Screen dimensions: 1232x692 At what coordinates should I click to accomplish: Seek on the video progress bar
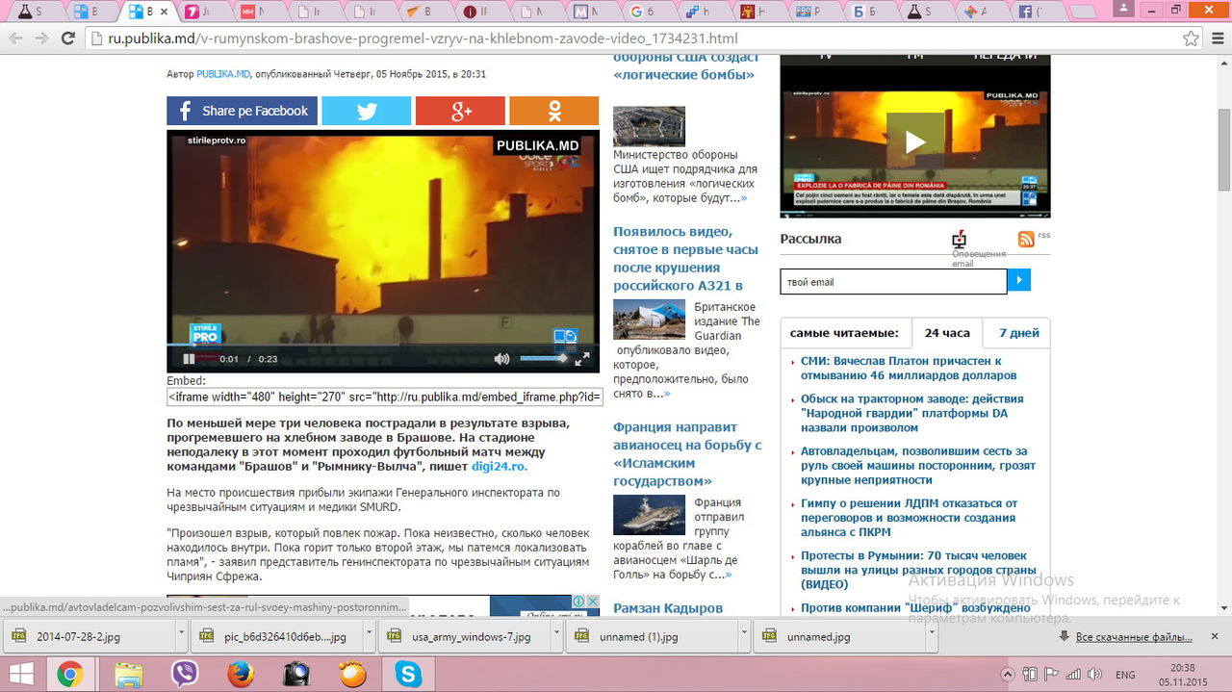click(383, 346)
